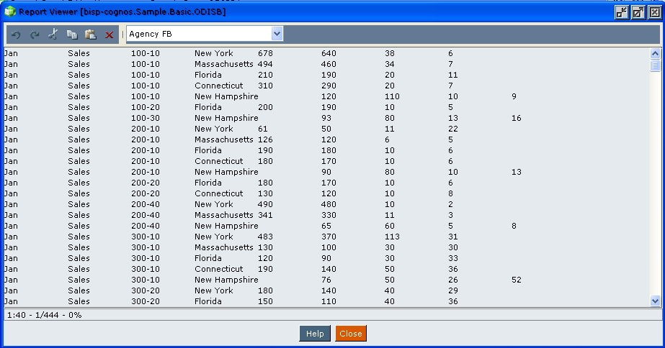Click New Hampshire in 100-10 row
This screenshot has height=348, width=665.
(x=226, y=96)
